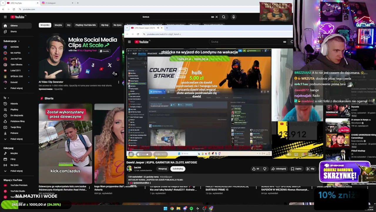Adjust the video volume slider
The height and width of the screenshot is (212, 376).
[x=145, y=154]
